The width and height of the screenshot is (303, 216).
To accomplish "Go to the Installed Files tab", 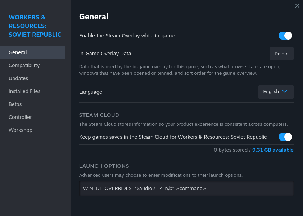I will click(x=24, y=91).
